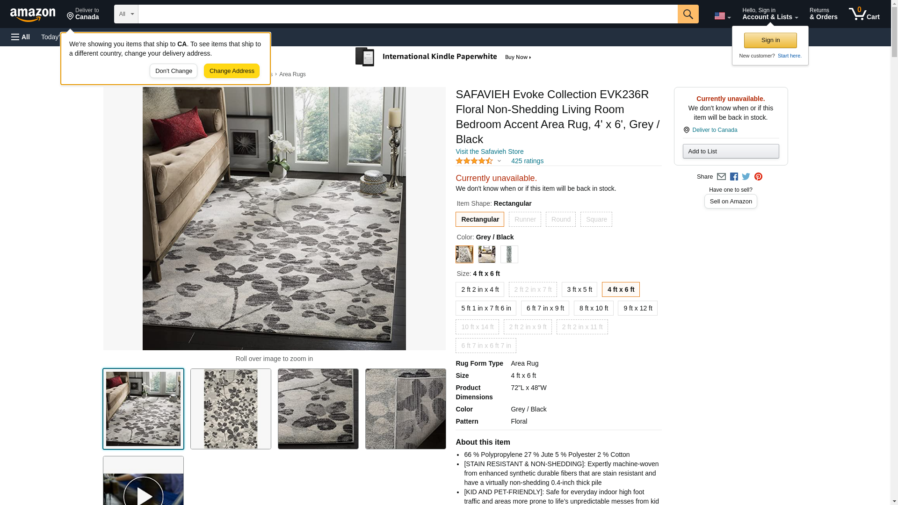Select the second color swatch
This screenshot has height=505, width=898.
click(487, 254)
